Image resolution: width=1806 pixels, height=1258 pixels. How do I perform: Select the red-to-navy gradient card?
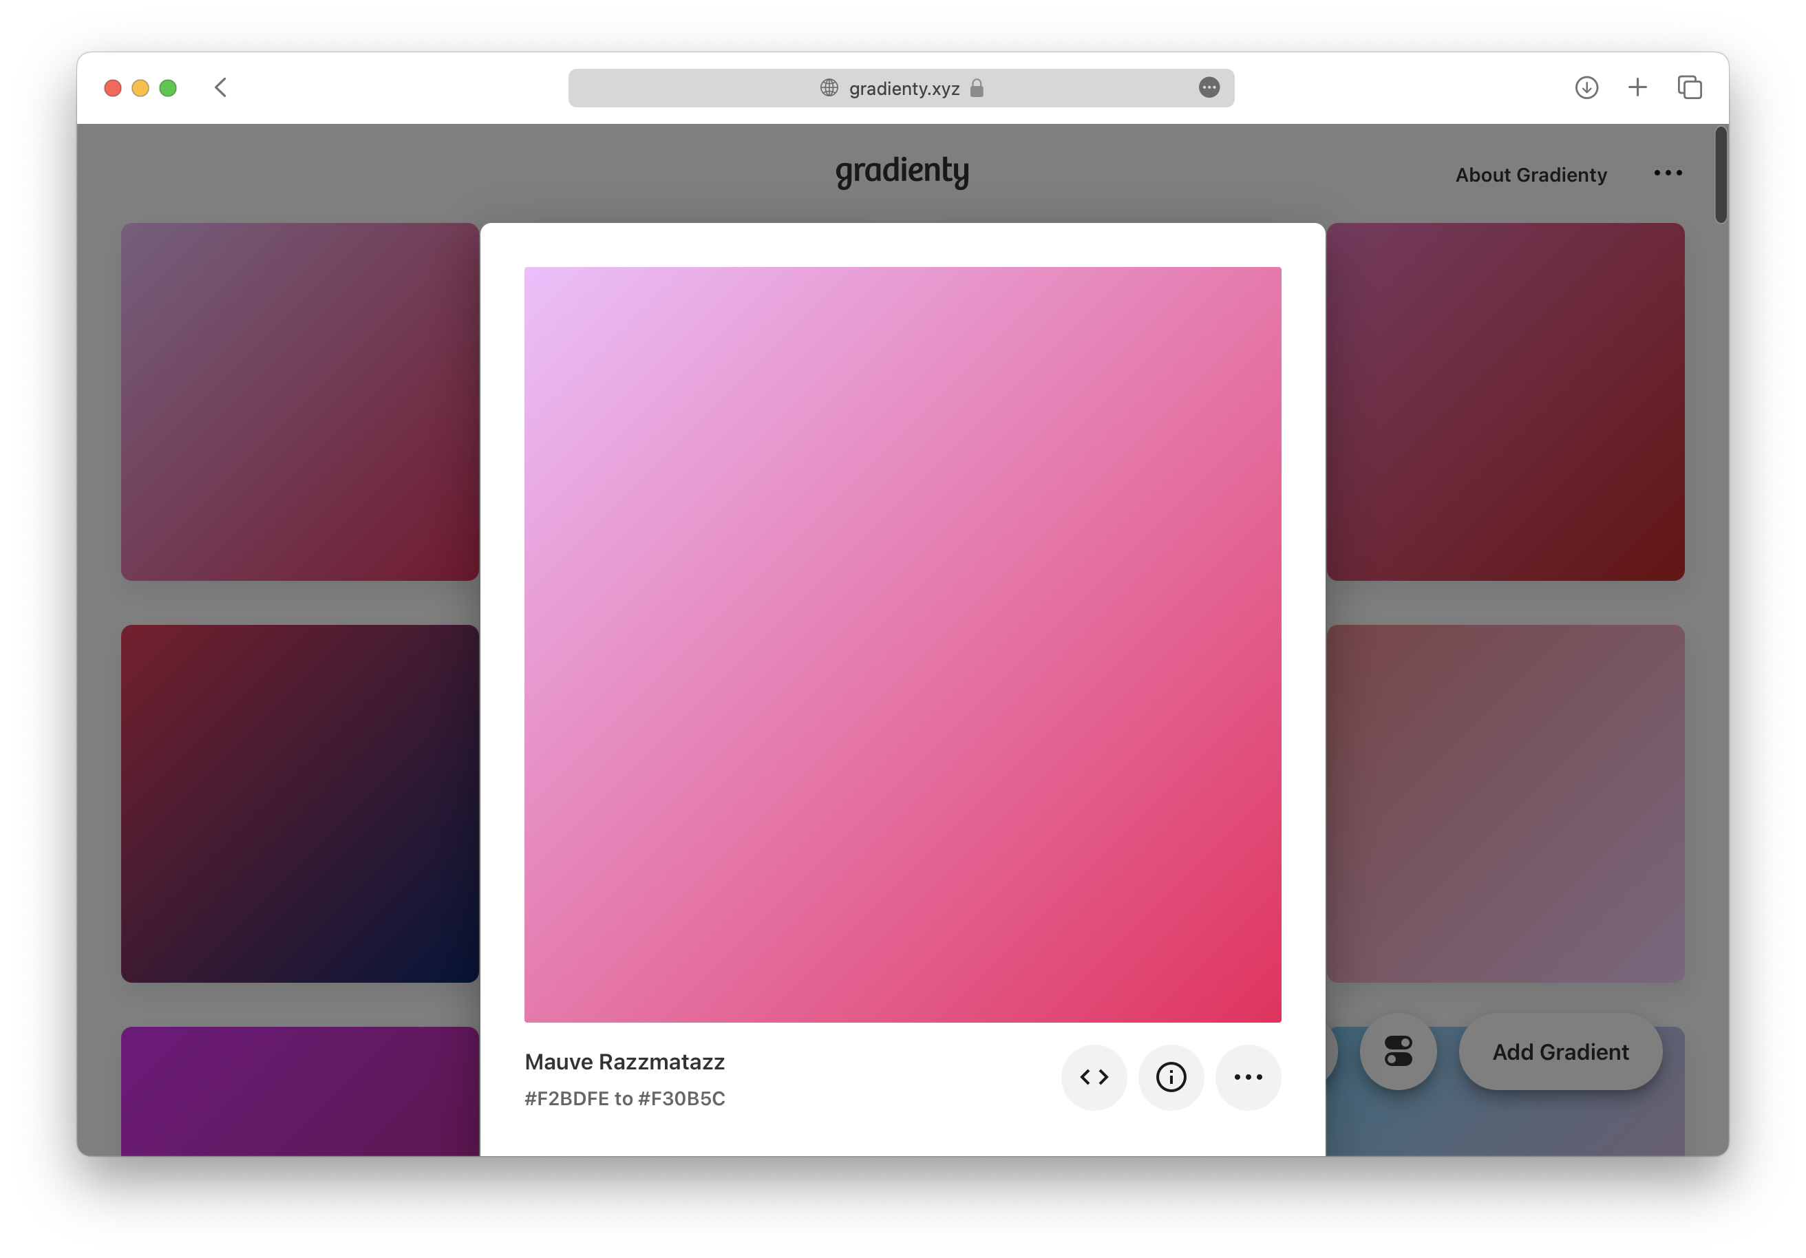pyautogui.click(x=299, y=804)
